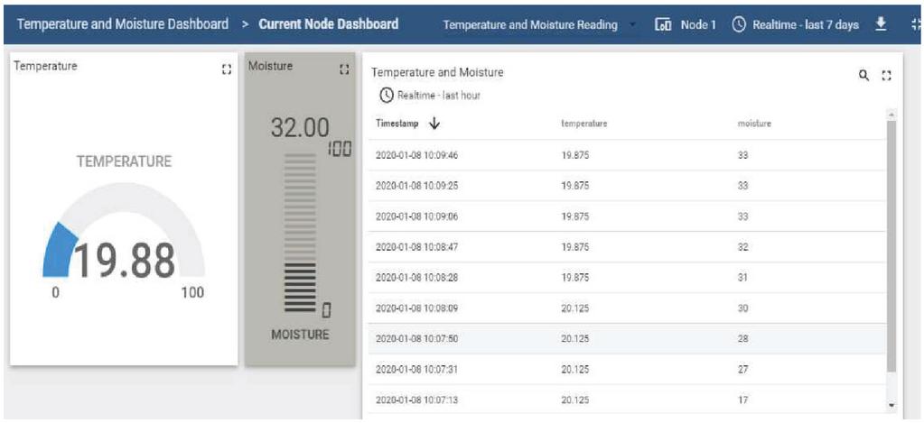Sort table by the temperature column header
924x423 pixels.
point(583,124)
